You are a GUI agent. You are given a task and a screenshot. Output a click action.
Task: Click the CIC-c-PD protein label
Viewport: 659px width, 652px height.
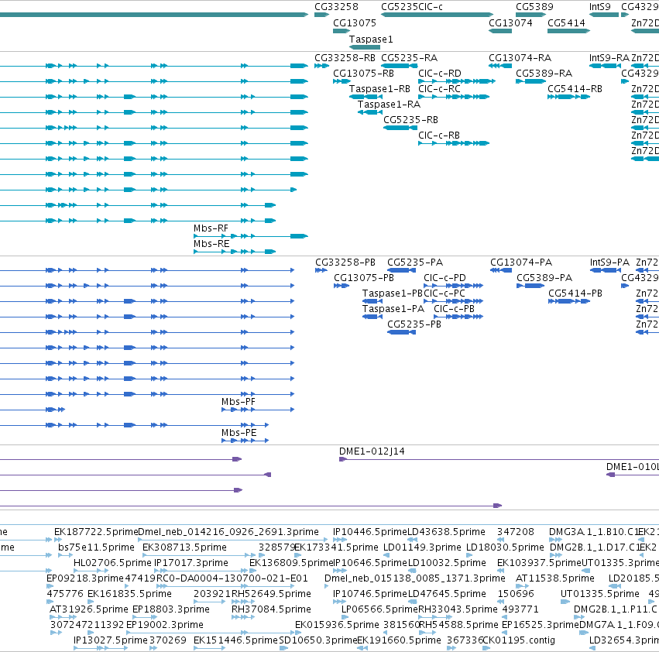(x=444, y=278)
